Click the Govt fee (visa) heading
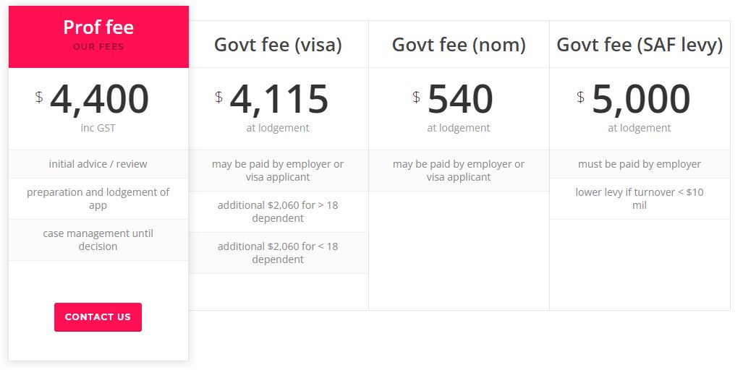 pyautogui.click(x=278, y=45)
